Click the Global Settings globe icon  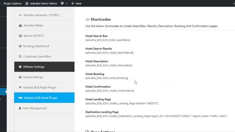click(x=20, y=77)
